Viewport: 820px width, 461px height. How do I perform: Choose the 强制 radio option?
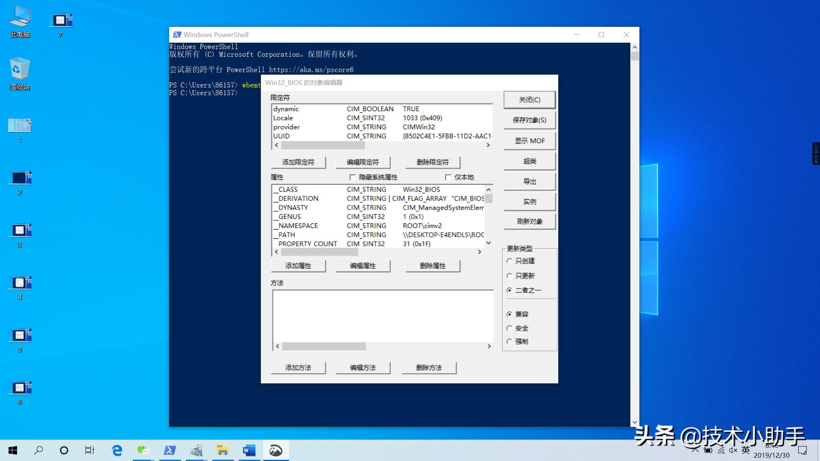click(509, 341)
